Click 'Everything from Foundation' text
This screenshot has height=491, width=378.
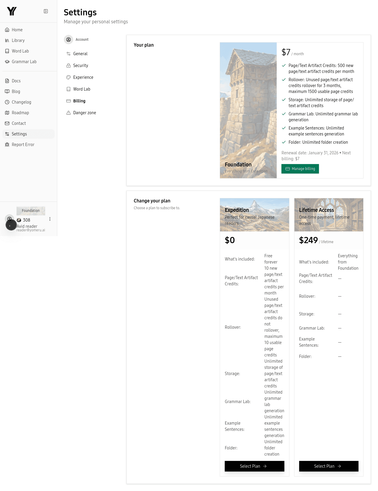pyautogui.click(x=348, y=262)
